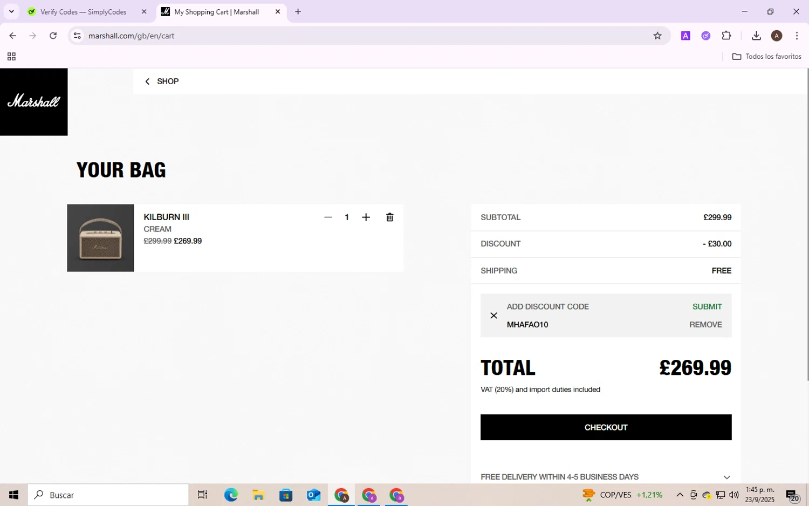Open browser downloads
The width and height of the screenshot is (809, 506).
click(x=756, y=36)
